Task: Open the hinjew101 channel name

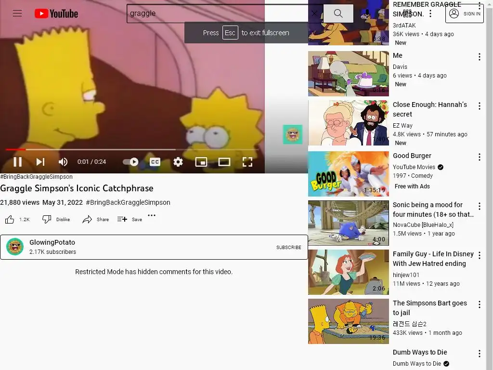Action: click(406, 275)
